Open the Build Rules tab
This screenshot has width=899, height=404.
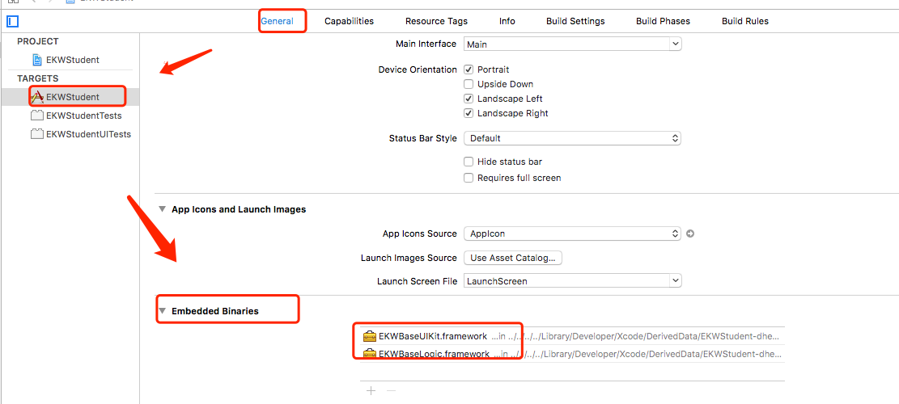(744, 21)
